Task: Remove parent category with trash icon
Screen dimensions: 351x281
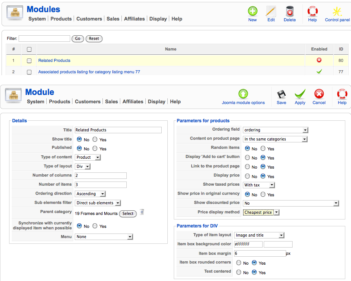Action: [x=142, y=212]
